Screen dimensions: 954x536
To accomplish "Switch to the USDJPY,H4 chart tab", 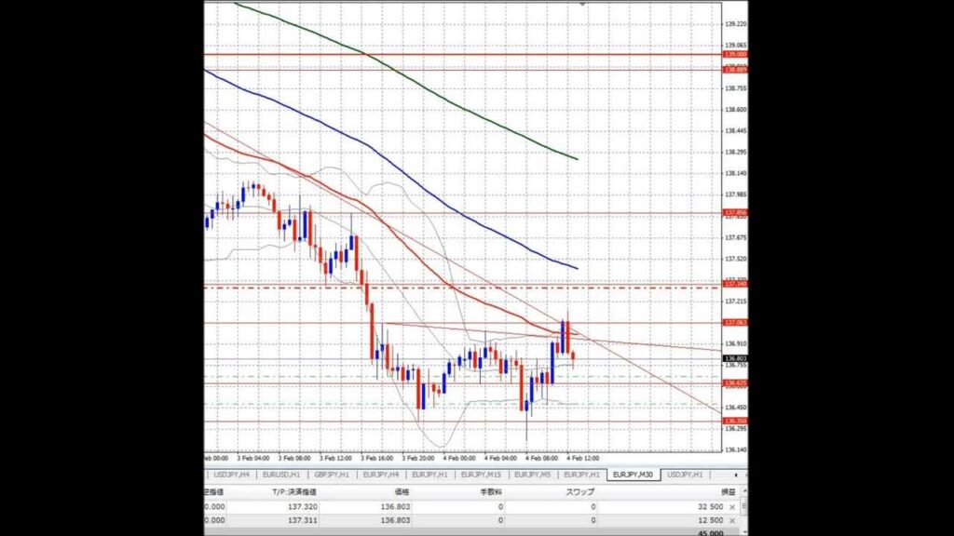I will (x=229, y=475).
